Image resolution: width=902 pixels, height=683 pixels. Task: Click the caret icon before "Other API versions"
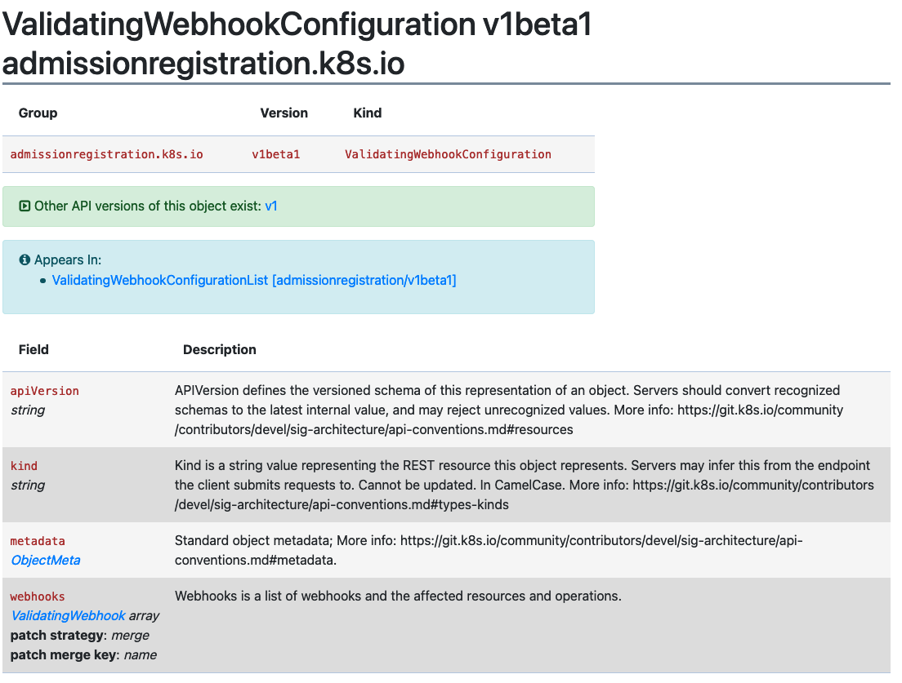(25, 206)
